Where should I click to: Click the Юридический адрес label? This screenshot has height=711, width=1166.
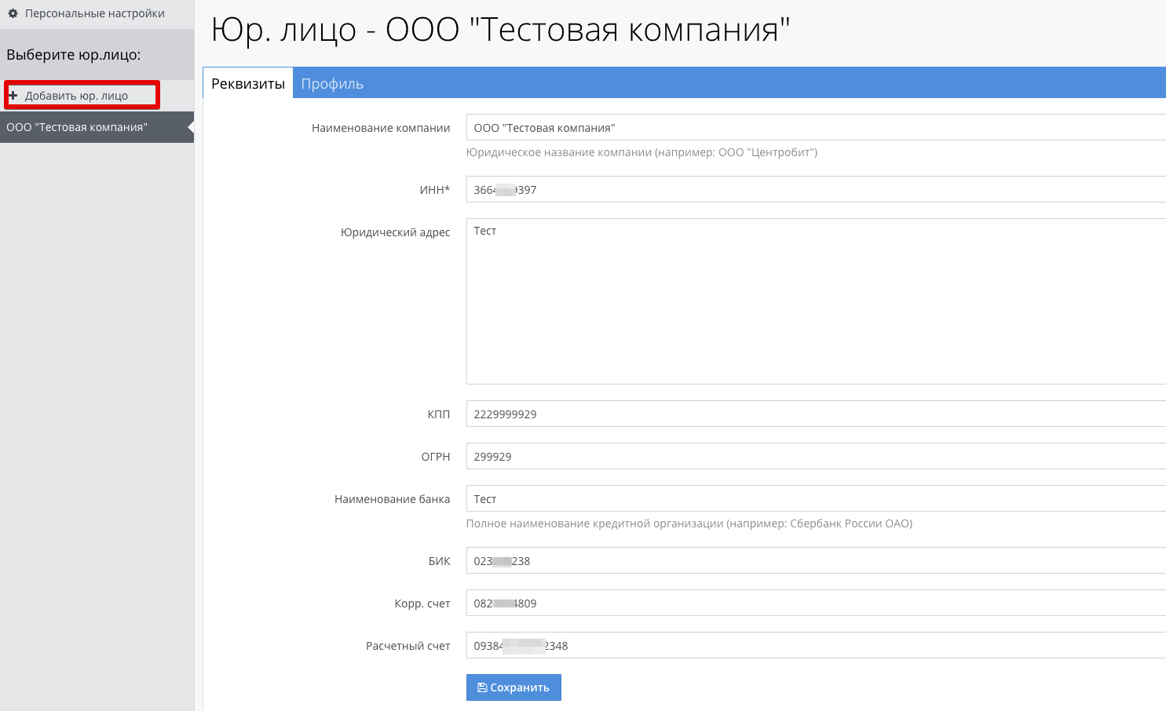pos(395,232)
